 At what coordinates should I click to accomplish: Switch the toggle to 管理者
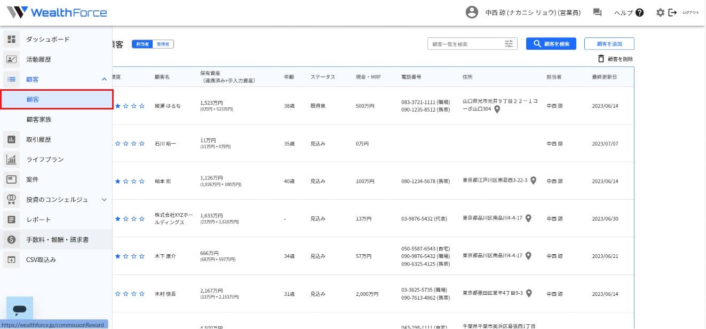coord(163,44)
